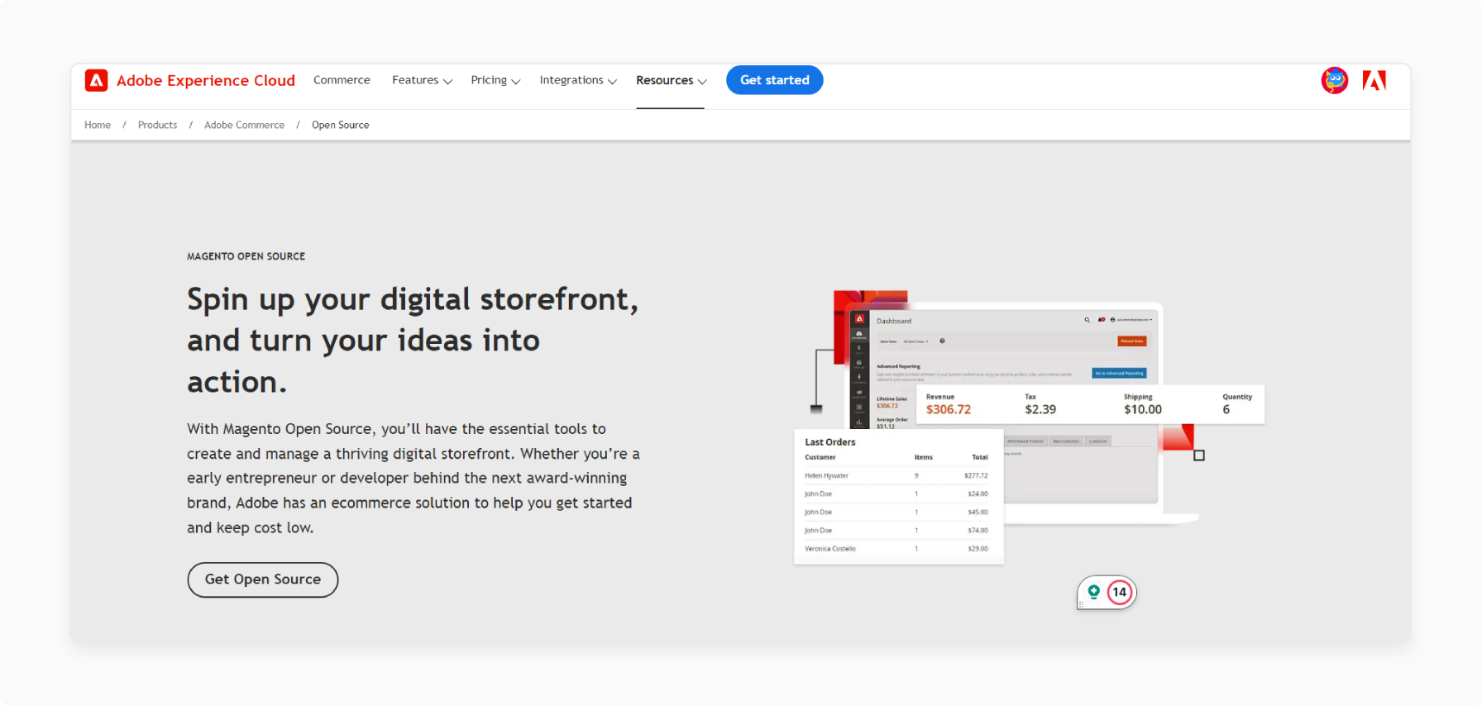Click the Helen Hywater order row
This screenshot has height=706, width=1482.
896,475
